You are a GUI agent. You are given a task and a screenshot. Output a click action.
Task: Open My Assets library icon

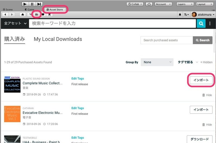(x=36, y=15)
